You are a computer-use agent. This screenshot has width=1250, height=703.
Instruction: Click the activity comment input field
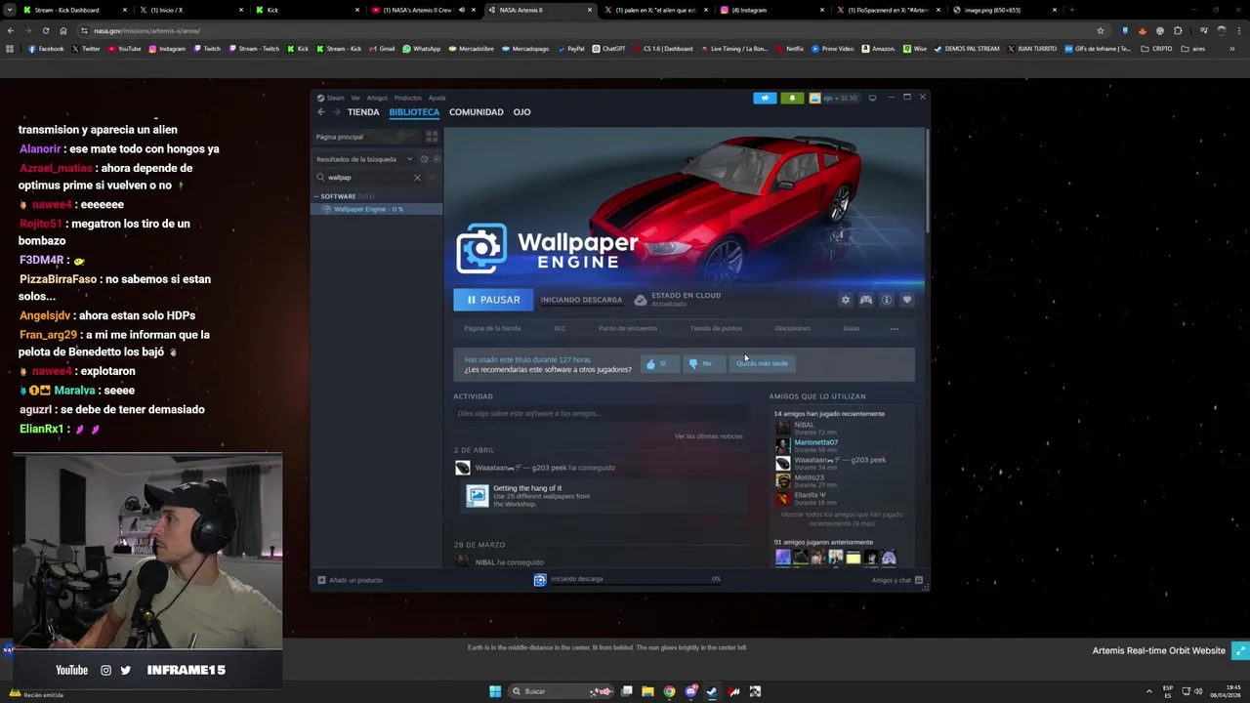click(601, 414)
